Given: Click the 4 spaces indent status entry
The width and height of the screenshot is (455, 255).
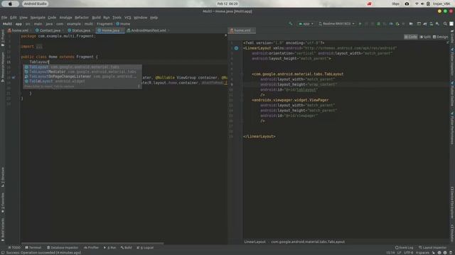Looking at the screenshot, I should 422,253.
